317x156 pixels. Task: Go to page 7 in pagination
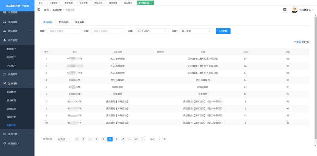pyautogui.click(x=123, y=139)
